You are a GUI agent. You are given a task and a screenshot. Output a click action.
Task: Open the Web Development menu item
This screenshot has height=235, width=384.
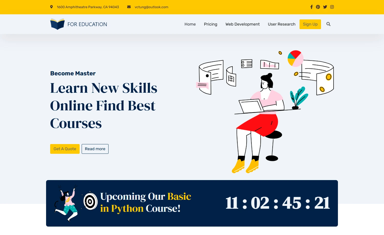pos(243,24)
